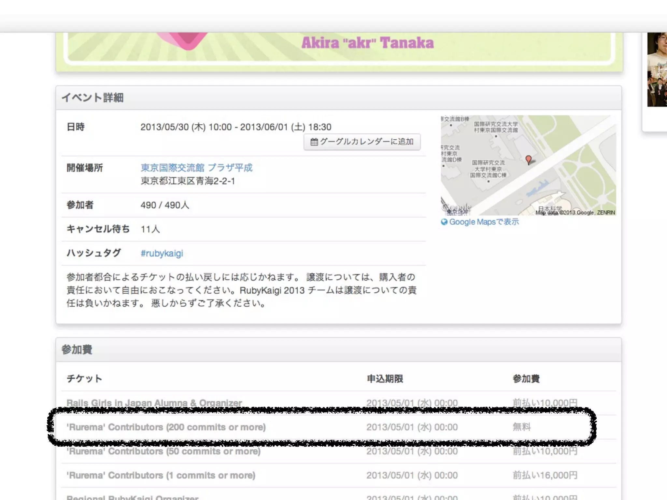Image resolution: width=667 pixels, height=500 pixels.
Task: Click the 無料 fee for the 200 commits ticket
Action: (522, 427)
